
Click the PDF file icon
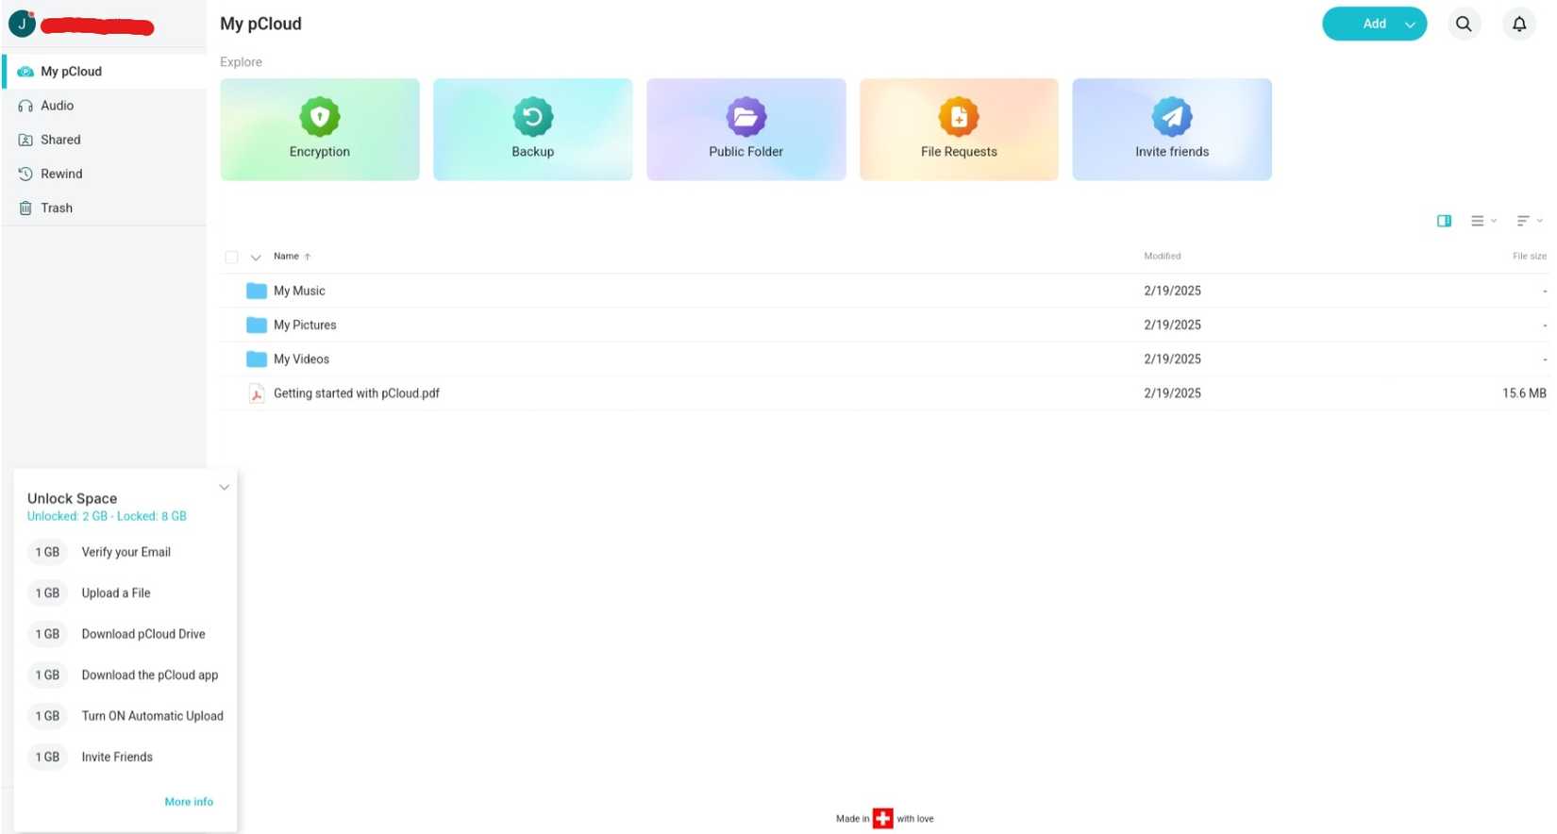point(256,393)
